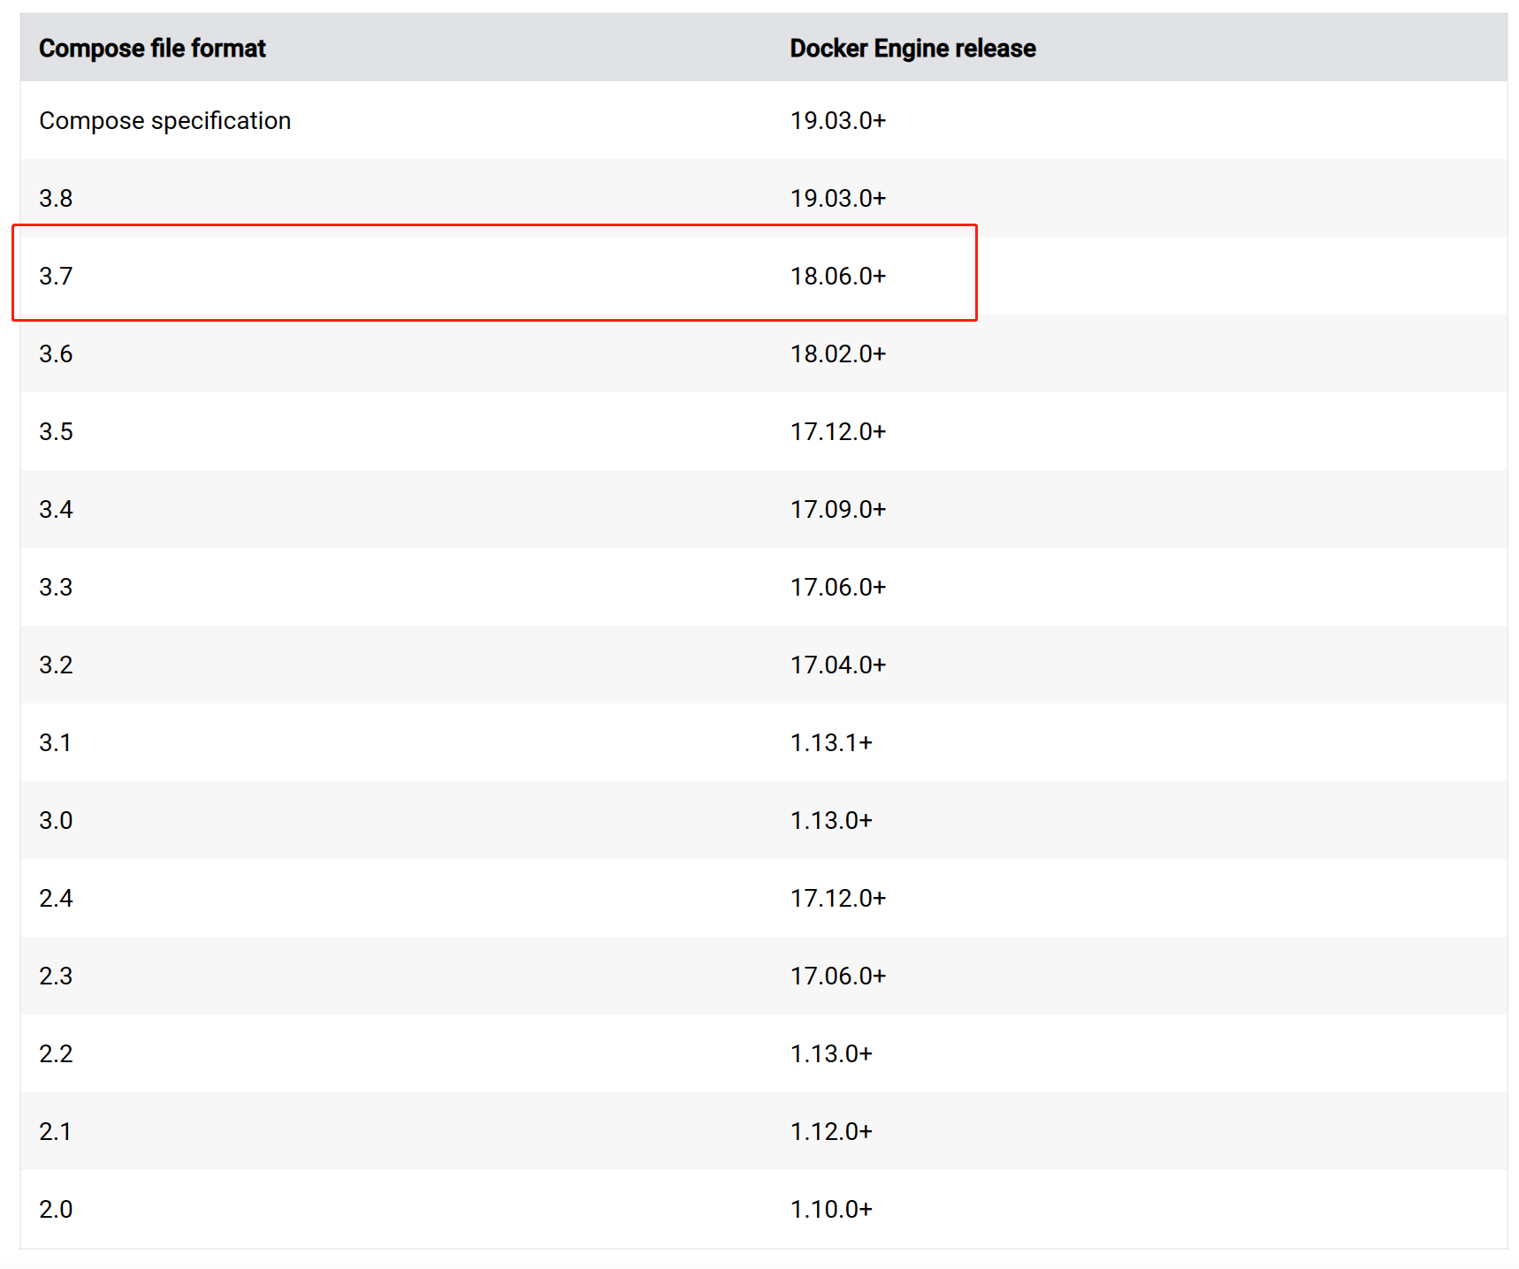The height and width of the screenshot is (1269, 1519).
Task: Click the 19.03.0+ release for format 3.8
Action: click(x=838, y=199)
